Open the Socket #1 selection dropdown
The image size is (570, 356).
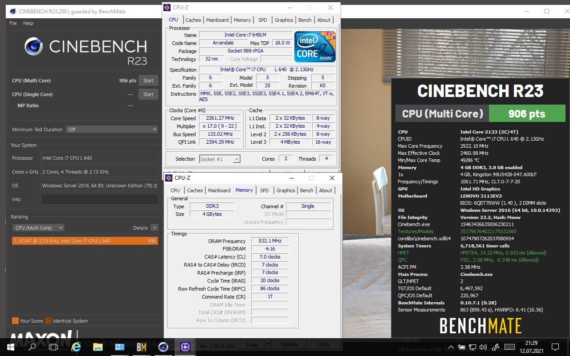(x=220, y=159)
